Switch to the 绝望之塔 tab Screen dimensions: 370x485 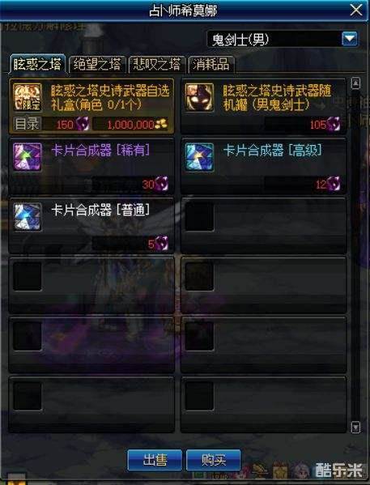point(97,65)
